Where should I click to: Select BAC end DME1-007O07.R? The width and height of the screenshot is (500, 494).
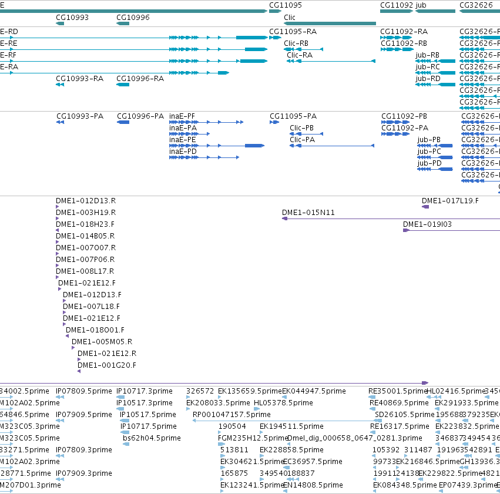[58, 254]
